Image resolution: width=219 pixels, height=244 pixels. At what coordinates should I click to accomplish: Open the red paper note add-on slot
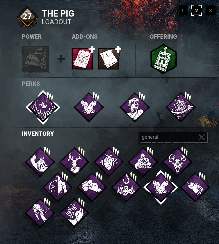(x=82, y=59)
